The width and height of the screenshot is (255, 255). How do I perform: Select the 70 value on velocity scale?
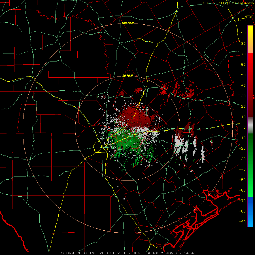243,54
